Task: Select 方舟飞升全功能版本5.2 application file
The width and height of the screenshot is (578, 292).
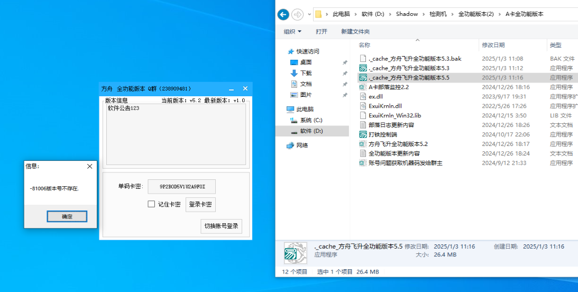Action: pyautogui.click(x=398, y=144)
